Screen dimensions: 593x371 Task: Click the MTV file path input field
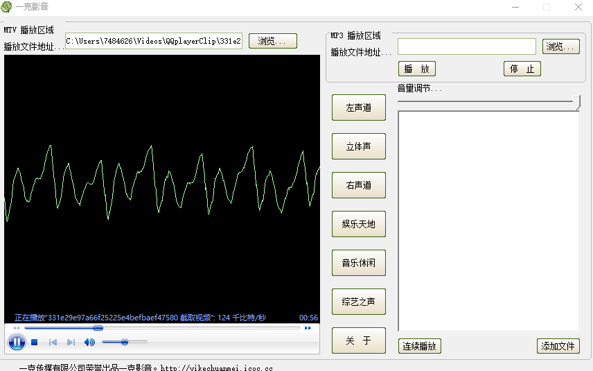pyautogui.click(x=154, y=41)
